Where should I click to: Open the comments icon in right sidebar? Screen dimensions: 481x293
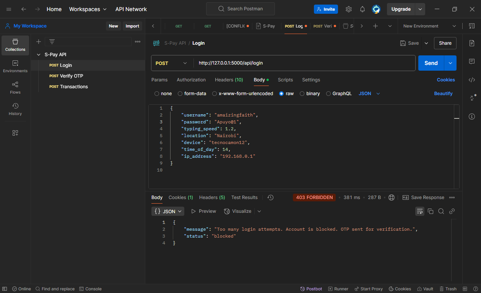(x=472, y=62)
